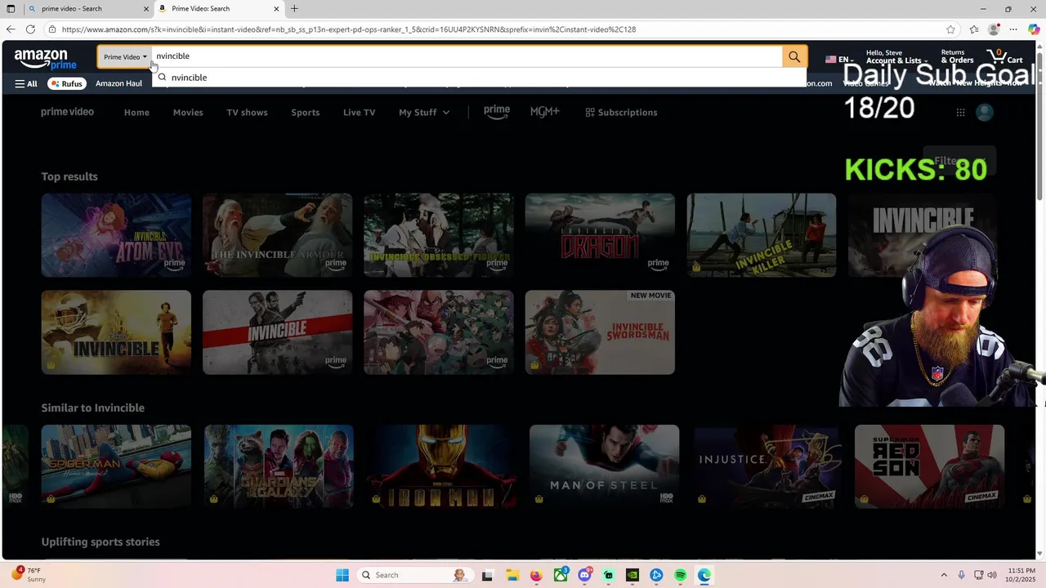Click the Windows Start button

pyautogui.click(x=342, y=575)
